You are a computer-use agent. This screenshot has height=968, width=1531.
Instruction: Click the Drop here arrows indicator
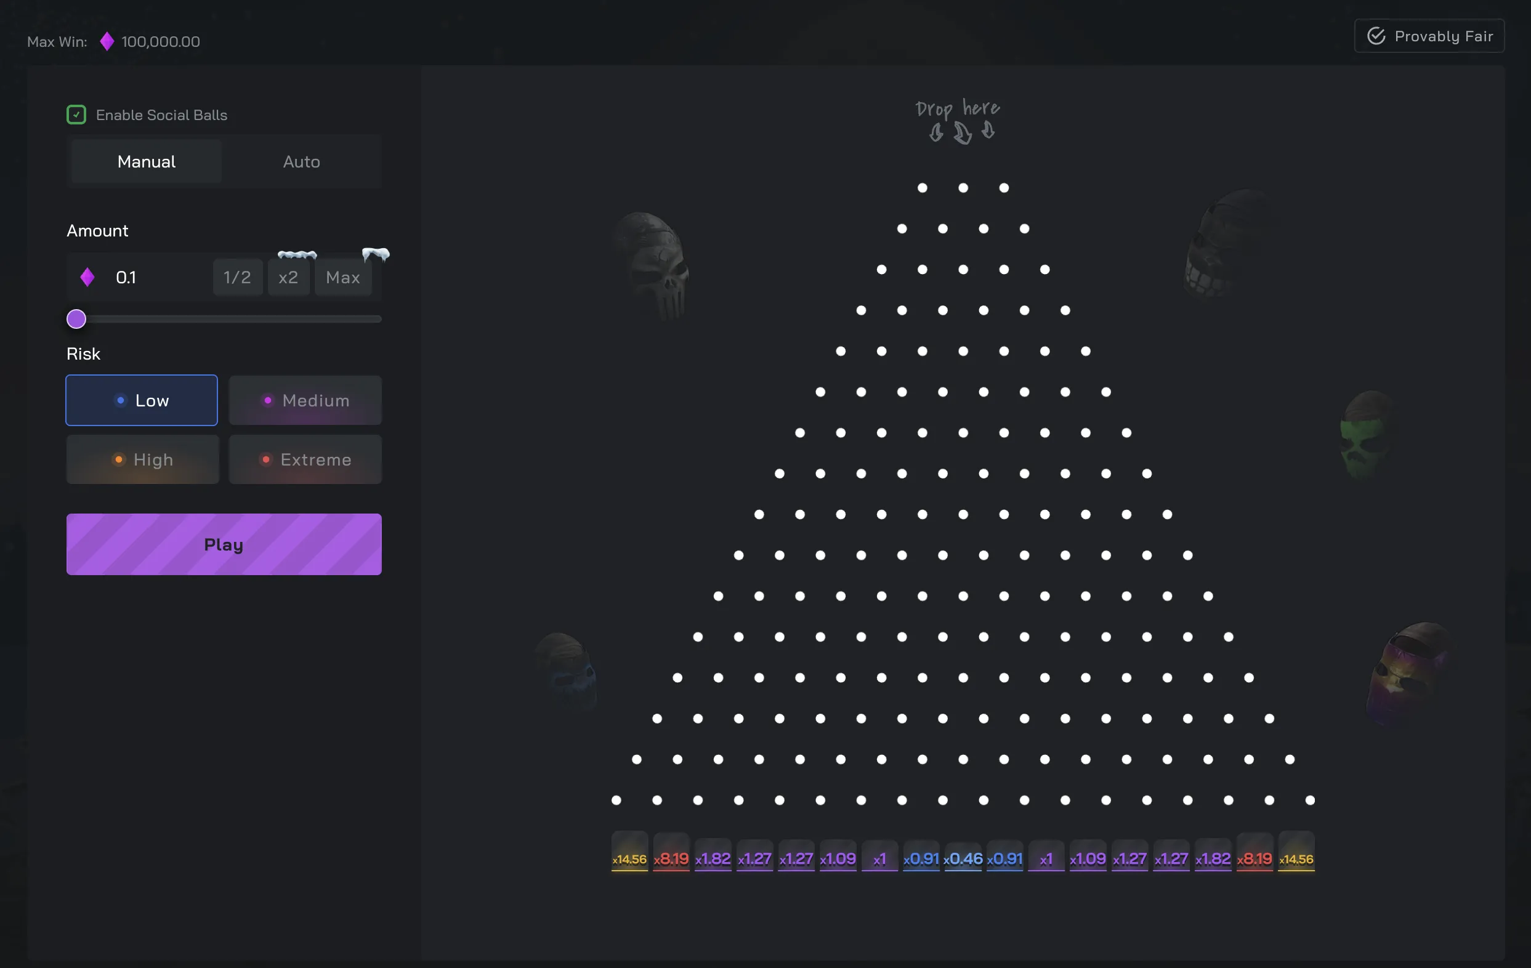(x=961, y=132)
